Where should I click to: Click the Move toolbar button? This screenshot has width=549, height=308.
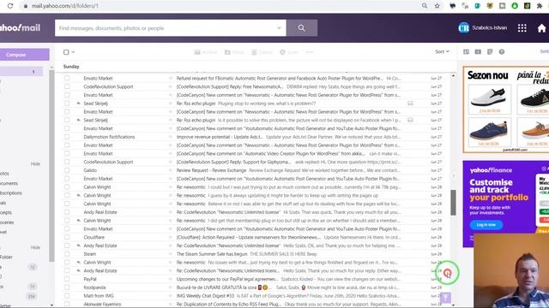(234, 52)
